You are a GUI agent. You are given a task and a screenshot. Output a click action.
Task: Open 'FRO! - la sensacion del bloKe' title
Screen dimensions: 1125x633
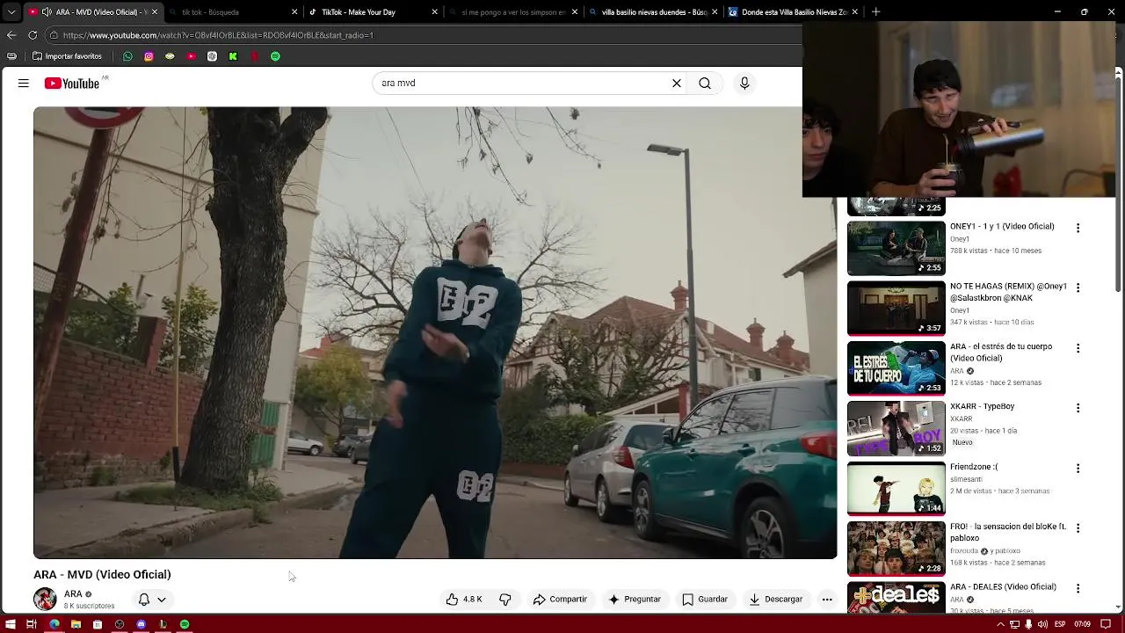[x=1008, y=532]
